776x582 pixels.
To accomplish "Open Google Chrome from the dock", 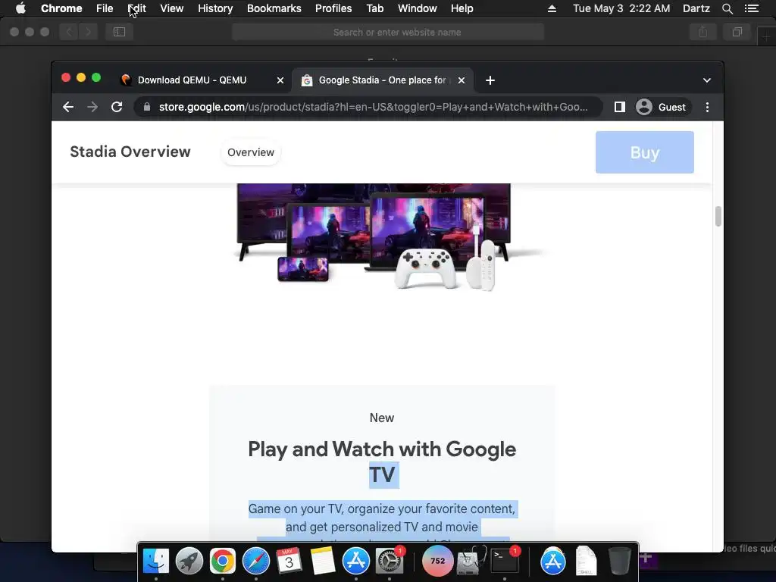I will coord(222,561).
